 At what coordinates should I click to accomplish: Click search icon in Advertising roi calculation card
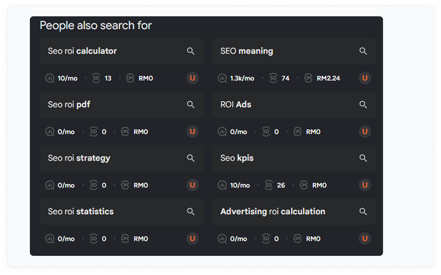(363, 212)
